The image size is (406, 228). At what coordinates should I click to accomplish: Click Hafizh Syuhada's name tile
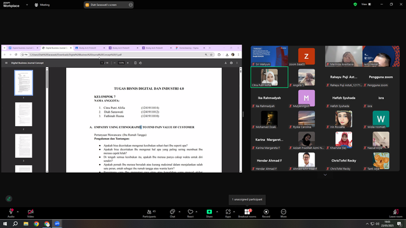[344, 98]
